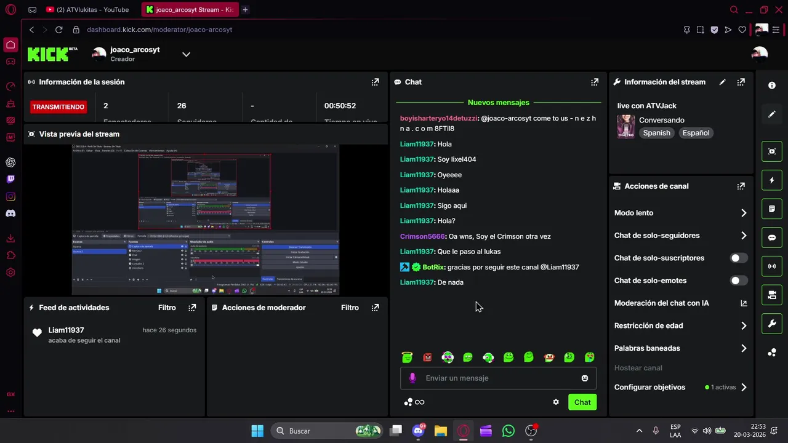Viewport: 788px width, 443px height.
Task: Open a new browser tab
Action: coord(245,10)
